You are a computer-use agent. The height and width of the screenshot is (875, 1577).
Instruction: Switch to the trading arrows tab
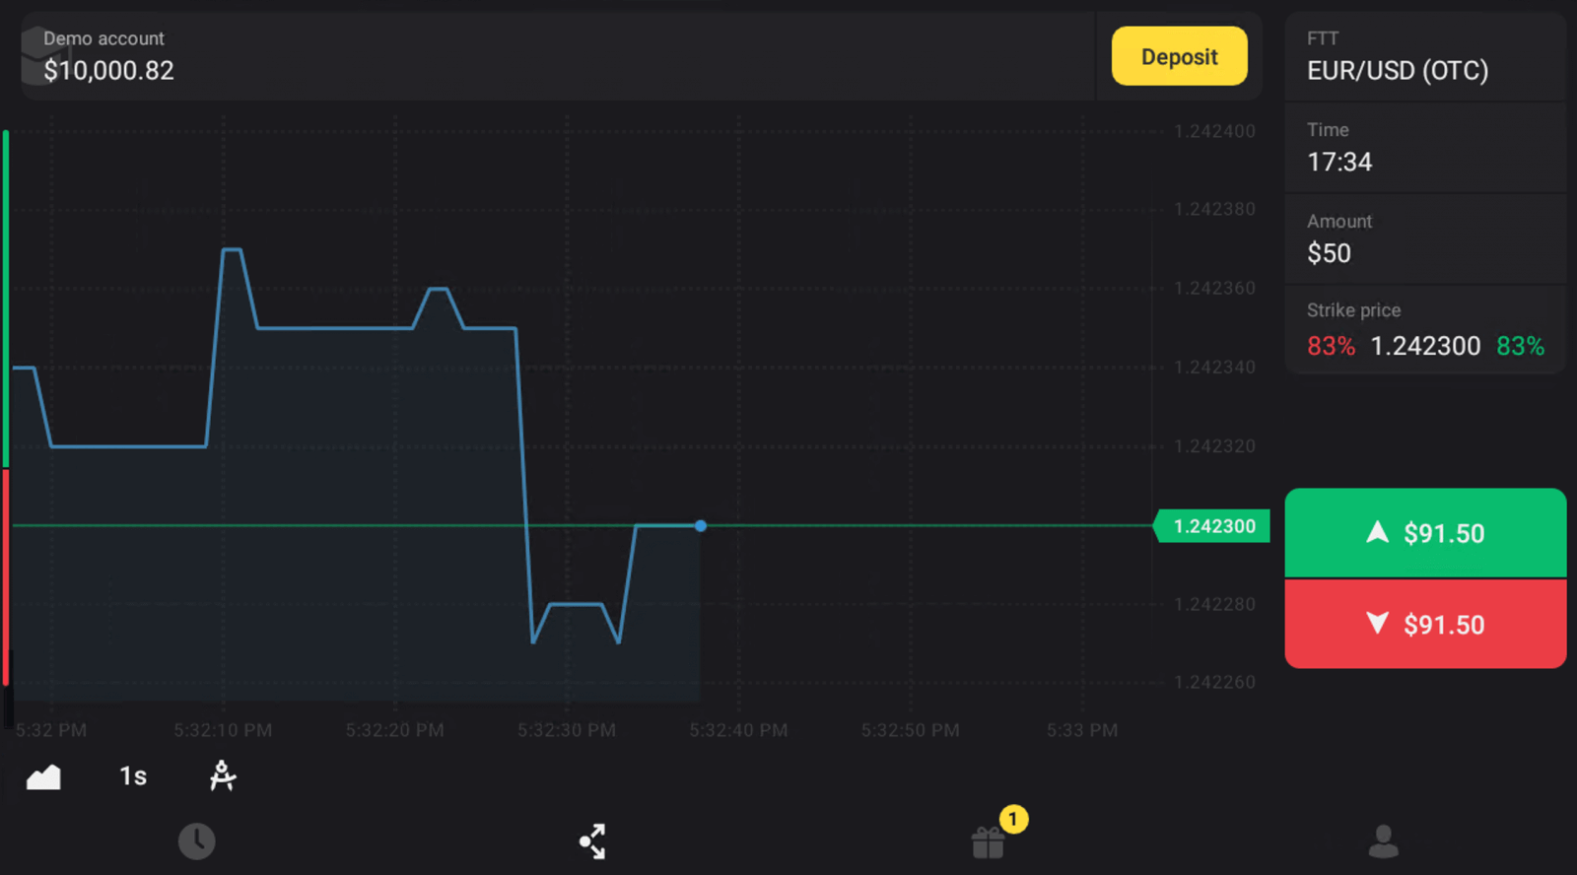[592, 841]
